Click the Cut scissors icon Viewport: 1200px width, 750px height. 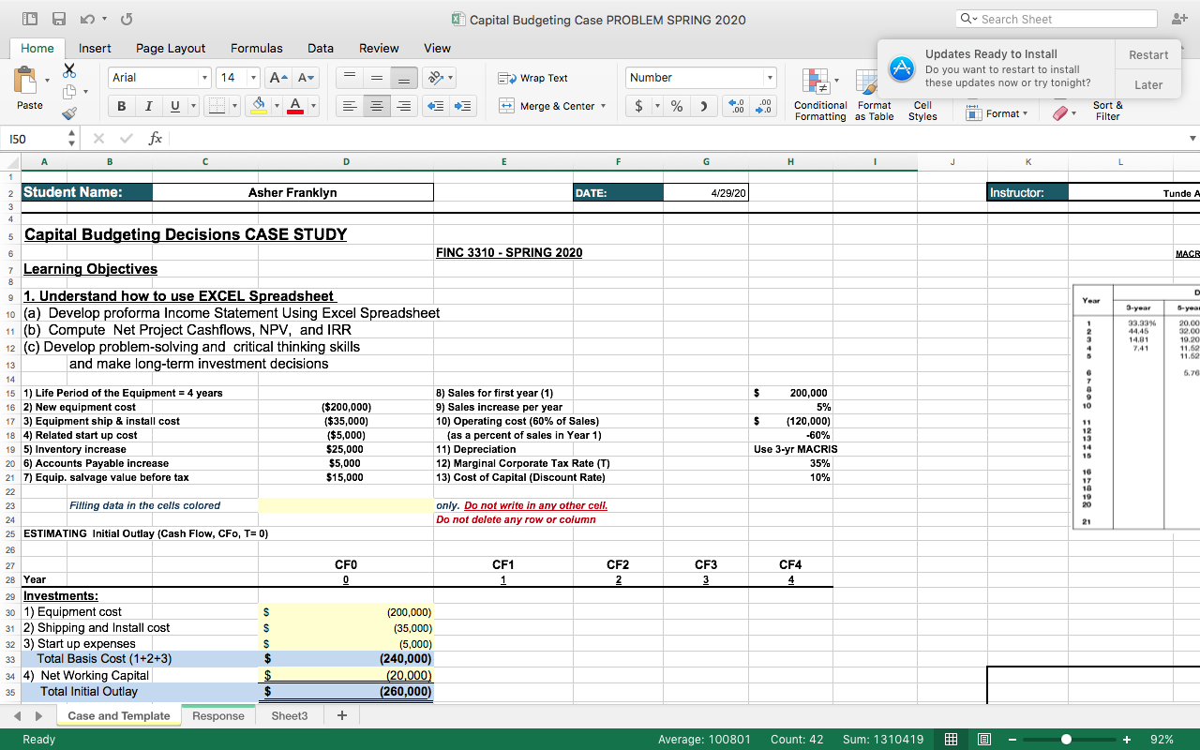[x=68, y=70]
